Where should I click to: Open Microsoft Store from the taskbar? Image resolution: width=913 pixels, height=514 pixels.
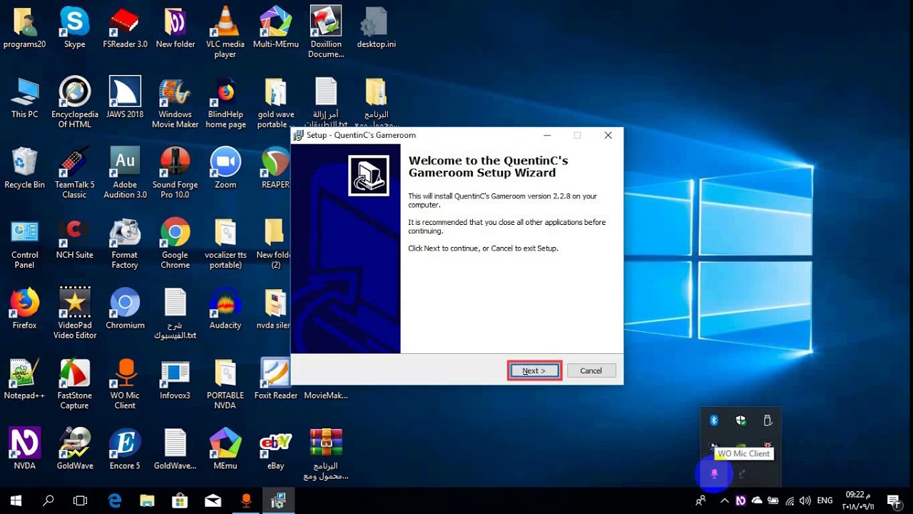tap(180, 501)
